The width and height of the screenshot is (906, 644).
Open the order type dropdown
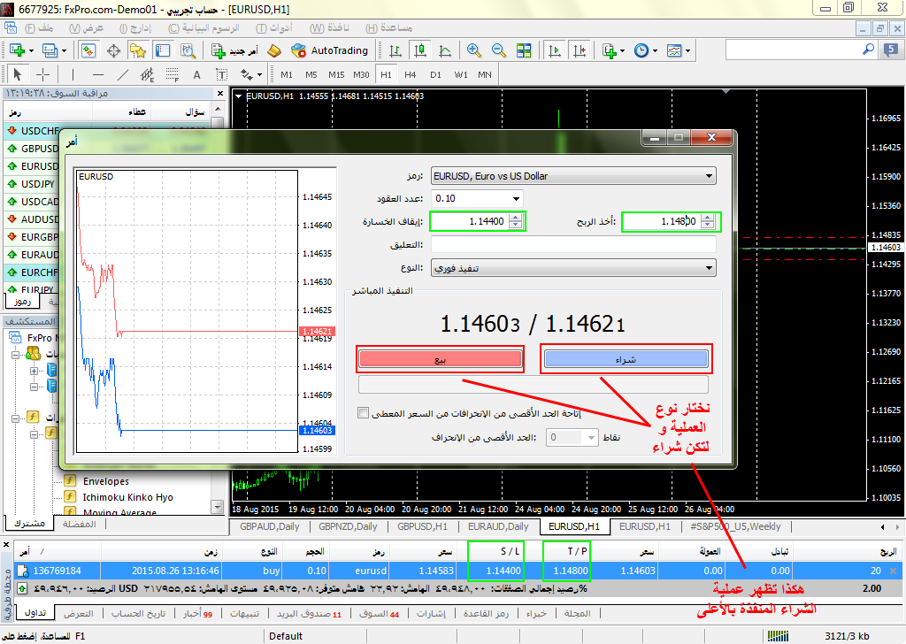click(573, 268)
